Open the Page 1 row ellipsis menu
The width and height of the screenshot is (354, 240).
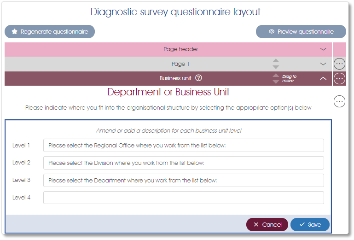tap(339, 64)
